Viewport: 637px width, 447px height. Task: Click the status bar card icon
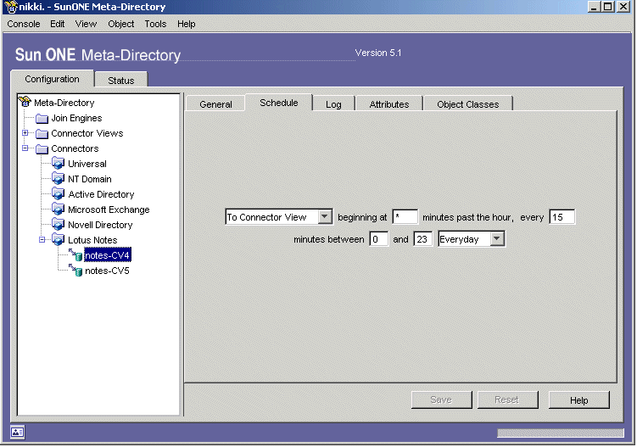(18, 432)
